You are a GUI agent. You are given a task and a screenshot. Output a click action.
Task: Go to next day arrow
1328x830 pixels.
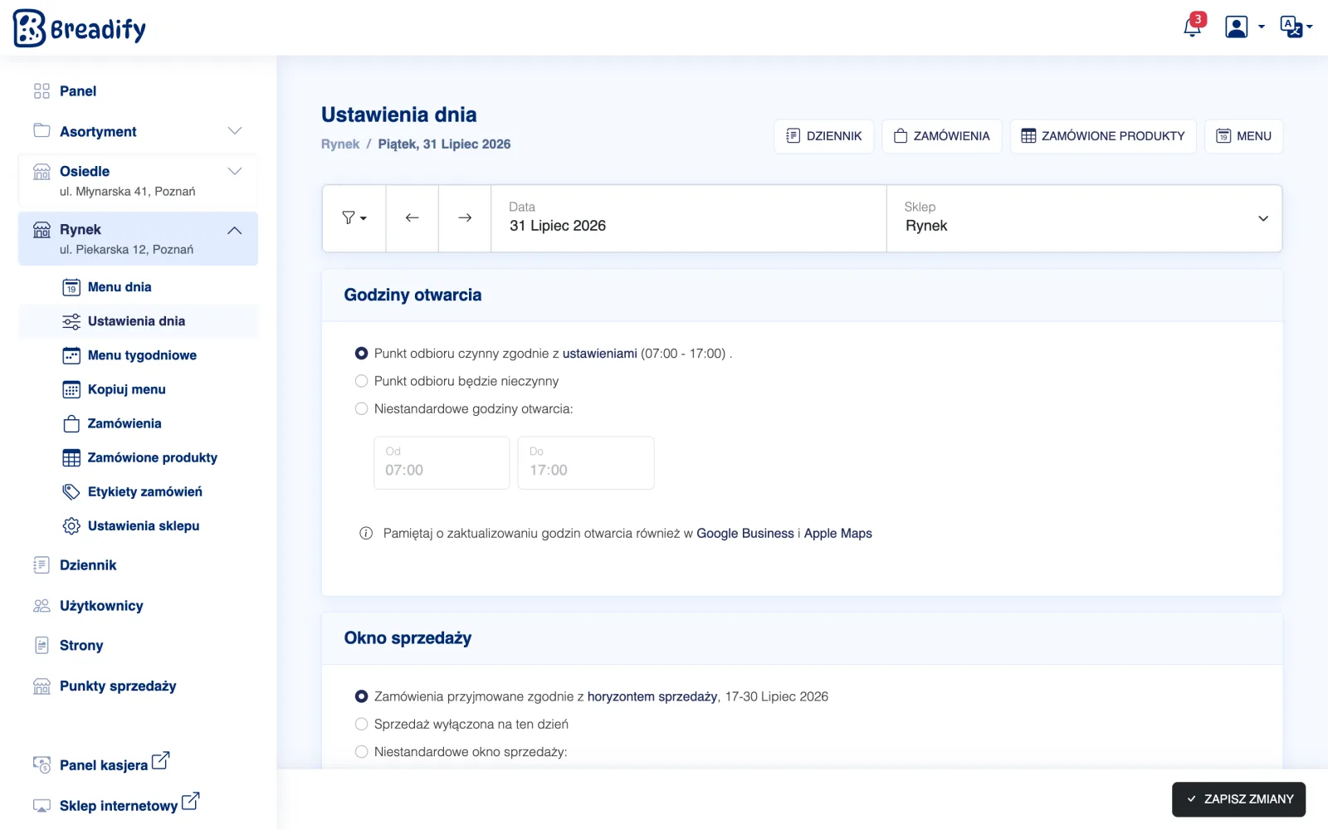[x=465, y=217]
